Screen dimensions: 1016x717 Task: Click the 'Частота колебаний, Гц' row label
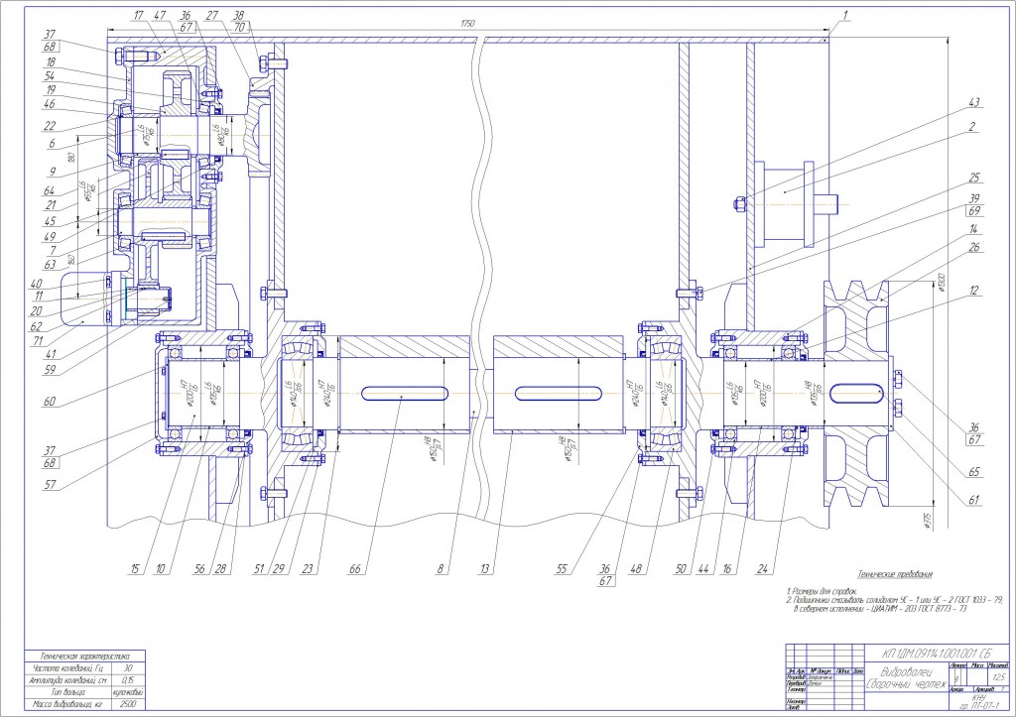point(68,667)
